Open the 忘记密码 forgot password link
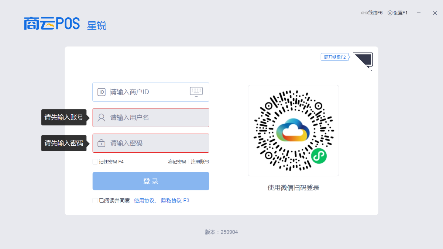The image size is (443, 249). click(177, 162)
